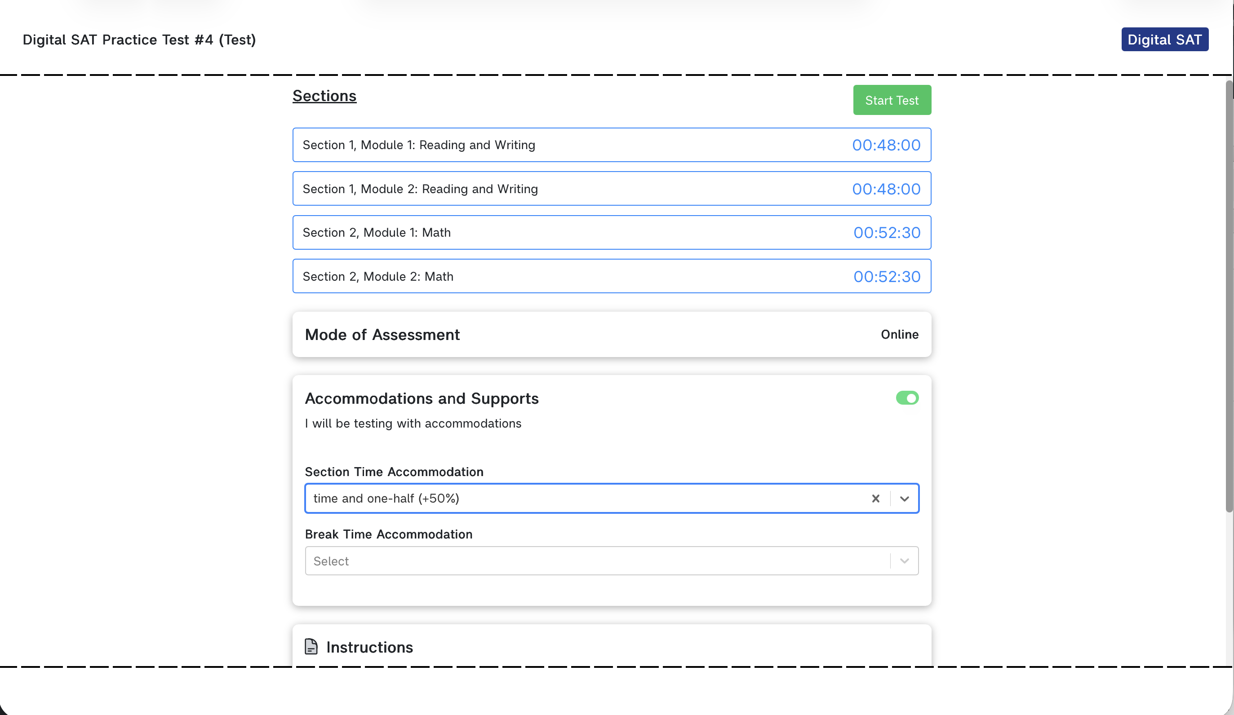Select the Section 1, Module 1 Reading and Writing row

coord(612,145)
